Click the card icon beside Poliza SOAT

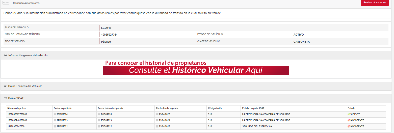(5, 98)
